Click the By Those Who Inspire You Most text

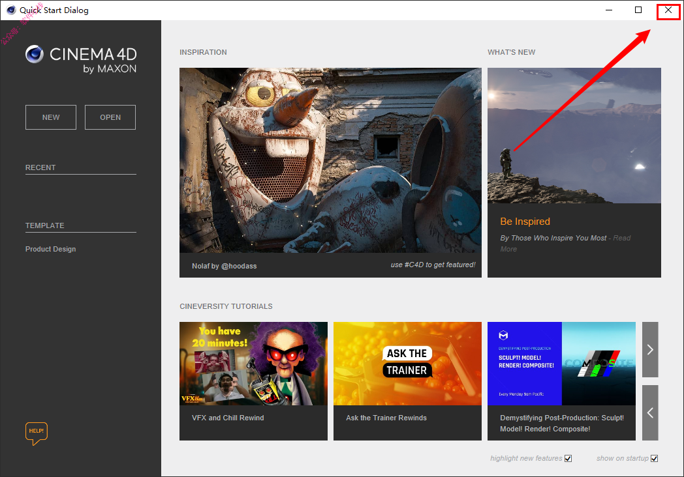pos(553,238)
